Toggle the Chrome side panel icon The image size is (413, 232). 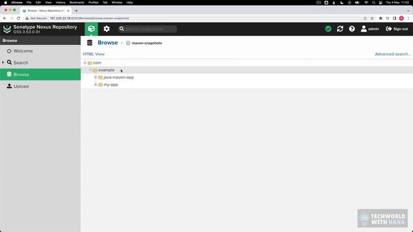394,18
